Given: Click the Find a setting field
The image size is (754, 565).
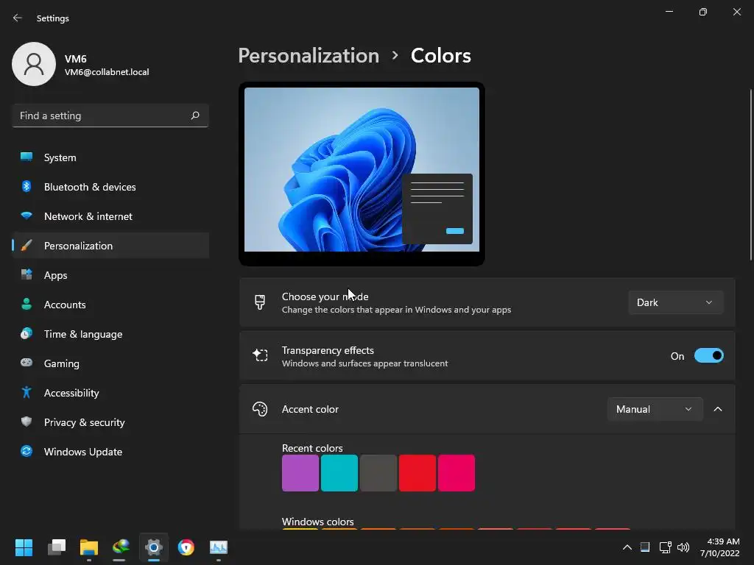Looking at the screenshot, I should (110, 116).
